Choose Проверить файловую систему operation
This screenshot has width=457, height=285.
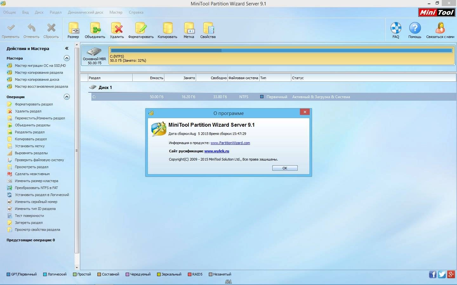(39, 160)
